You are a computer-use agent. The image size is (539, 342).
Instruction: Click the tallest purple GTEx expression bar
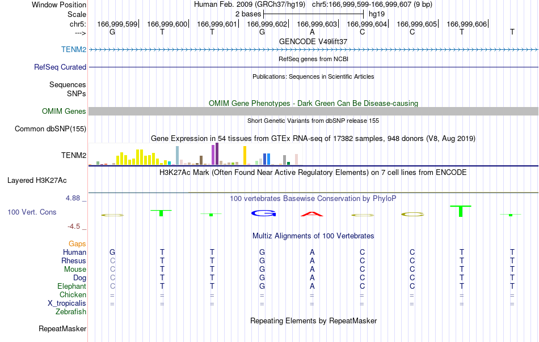217,154
